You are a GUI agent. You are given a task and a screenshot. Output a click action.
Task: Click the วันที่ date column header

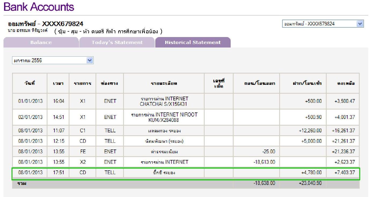pos(30,83)
